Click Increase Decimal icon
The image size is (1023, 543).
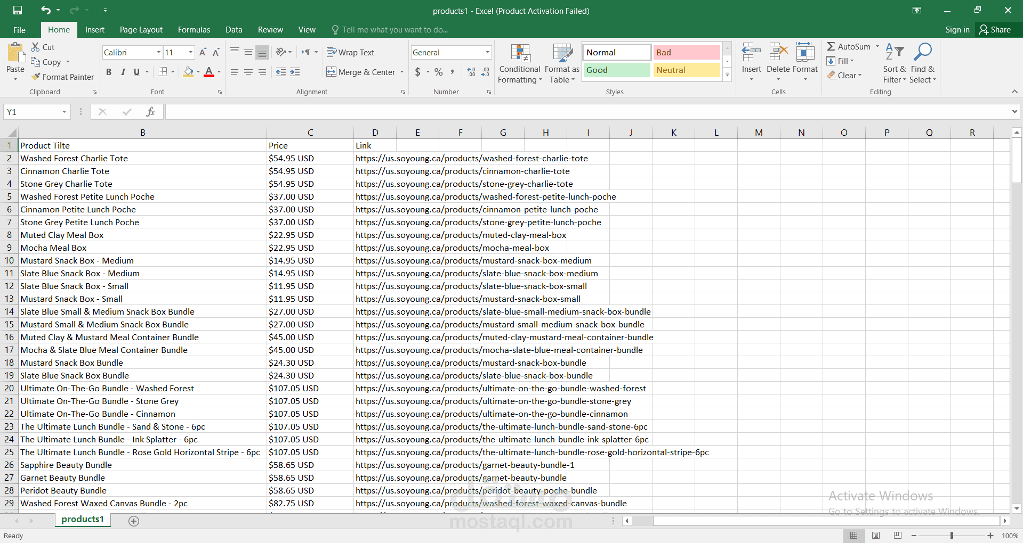[x=471, y=72]
